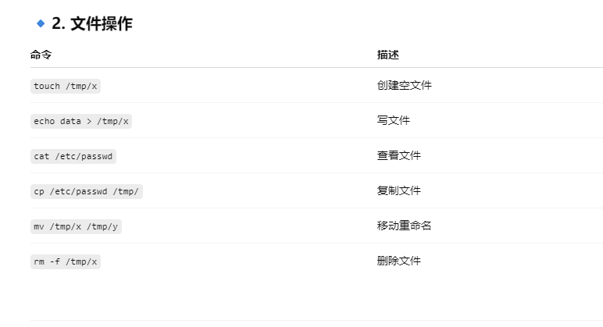The image size is (603, 327).
Task: Click the '命令' column header
Action: point(41,55)
